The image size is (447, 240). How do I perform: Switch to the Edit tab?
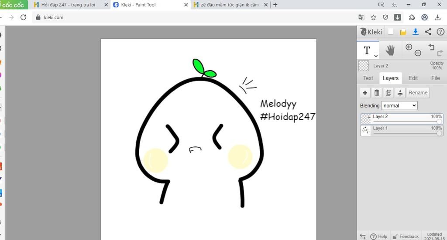[x=413, y=78]
